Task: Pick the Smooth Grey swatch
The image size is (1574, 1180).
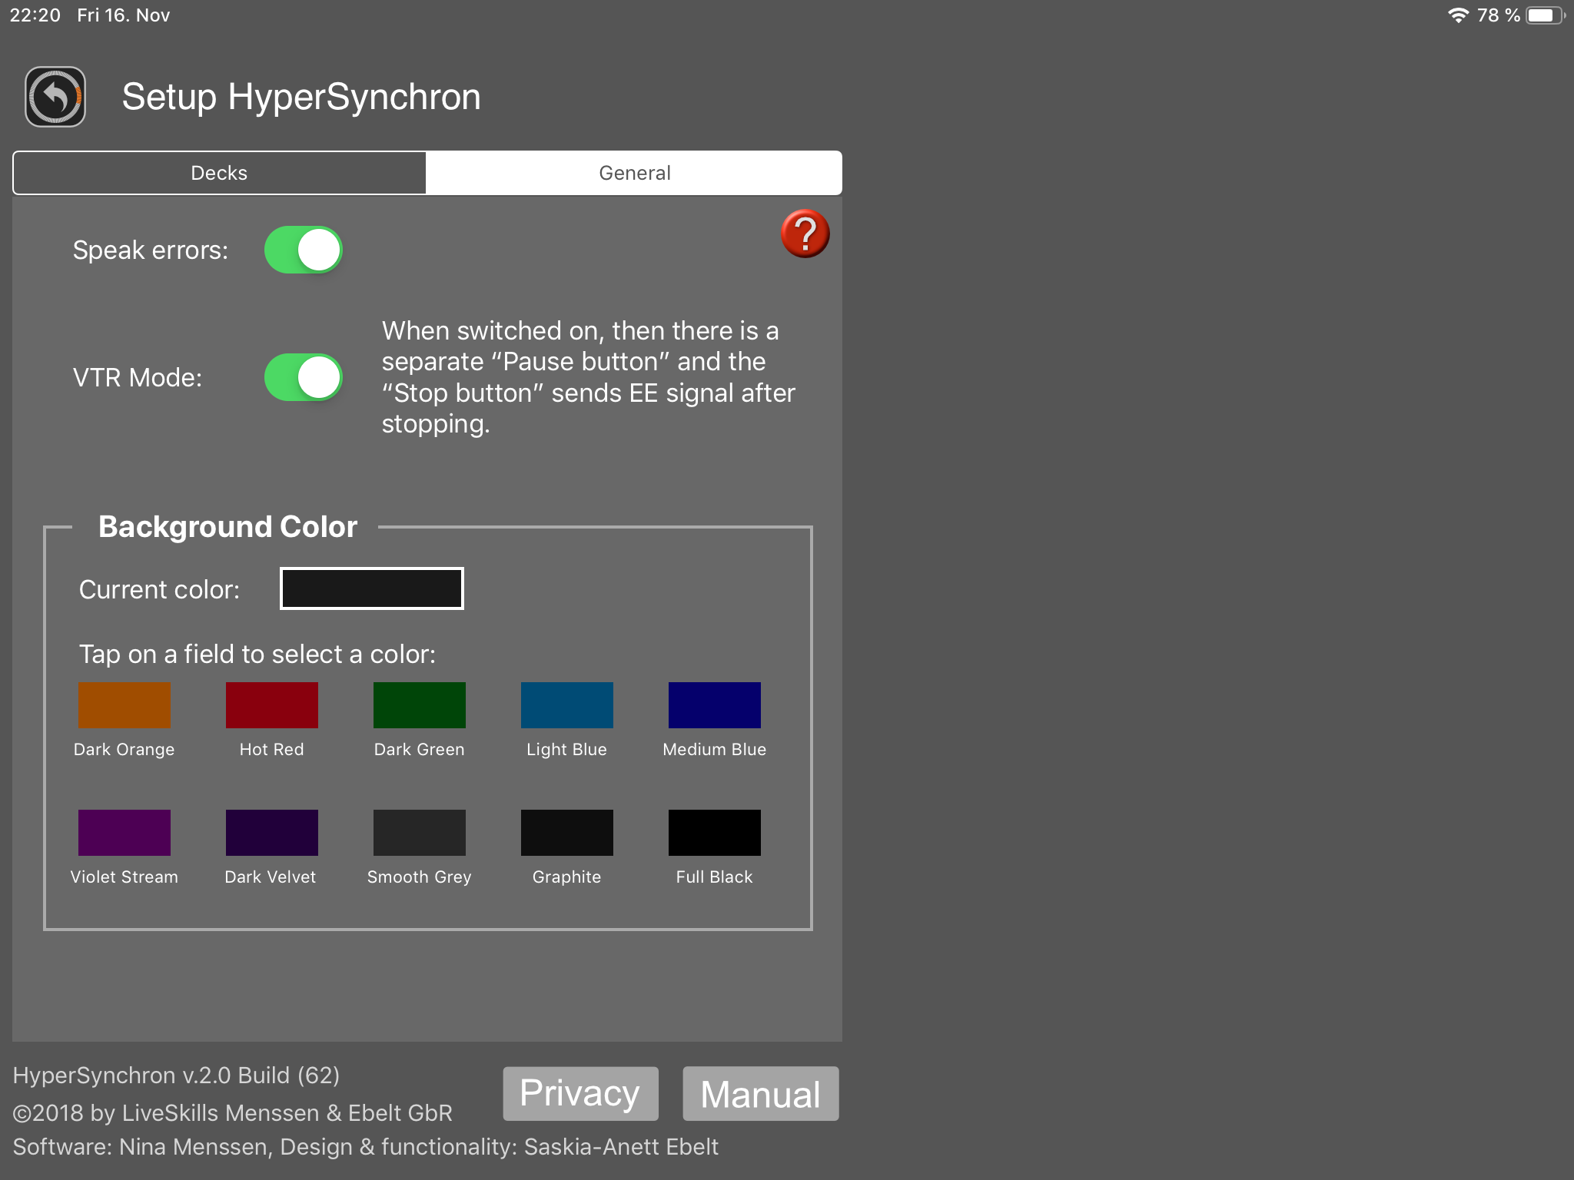Action: tap(420, 833)
